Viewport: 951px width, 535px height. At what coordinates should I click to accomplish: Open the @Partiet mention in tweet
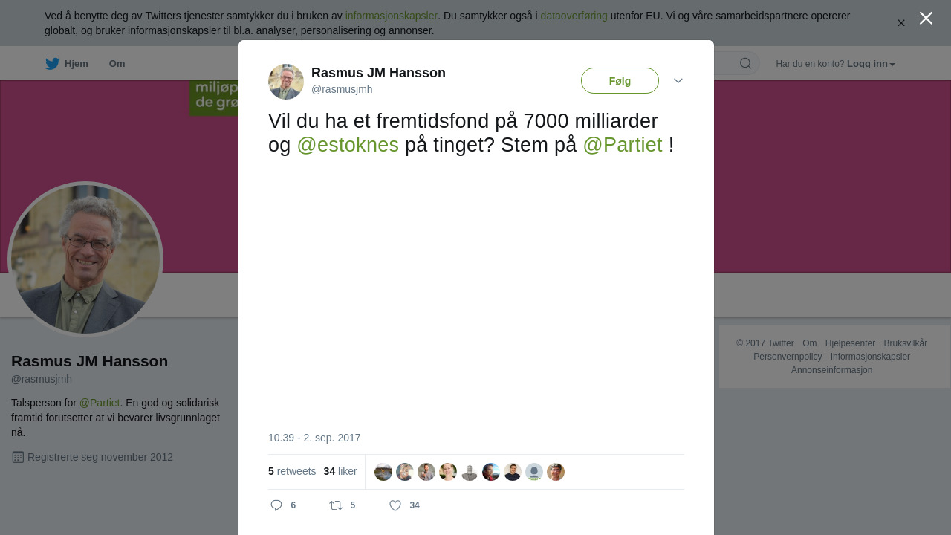[x=623, y=145]
